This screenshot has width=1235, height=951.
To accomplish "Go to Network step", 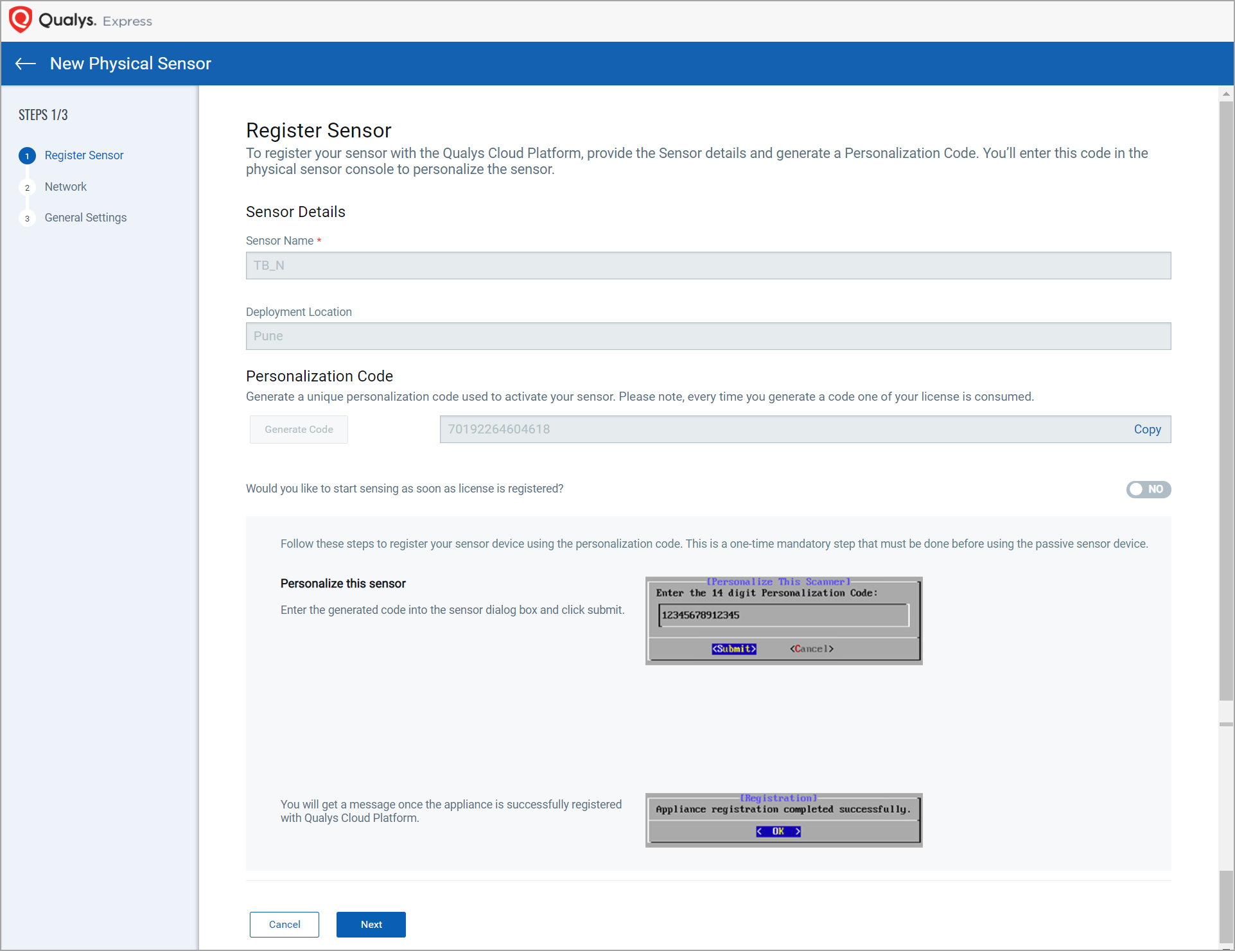I will tap(66, 187).
